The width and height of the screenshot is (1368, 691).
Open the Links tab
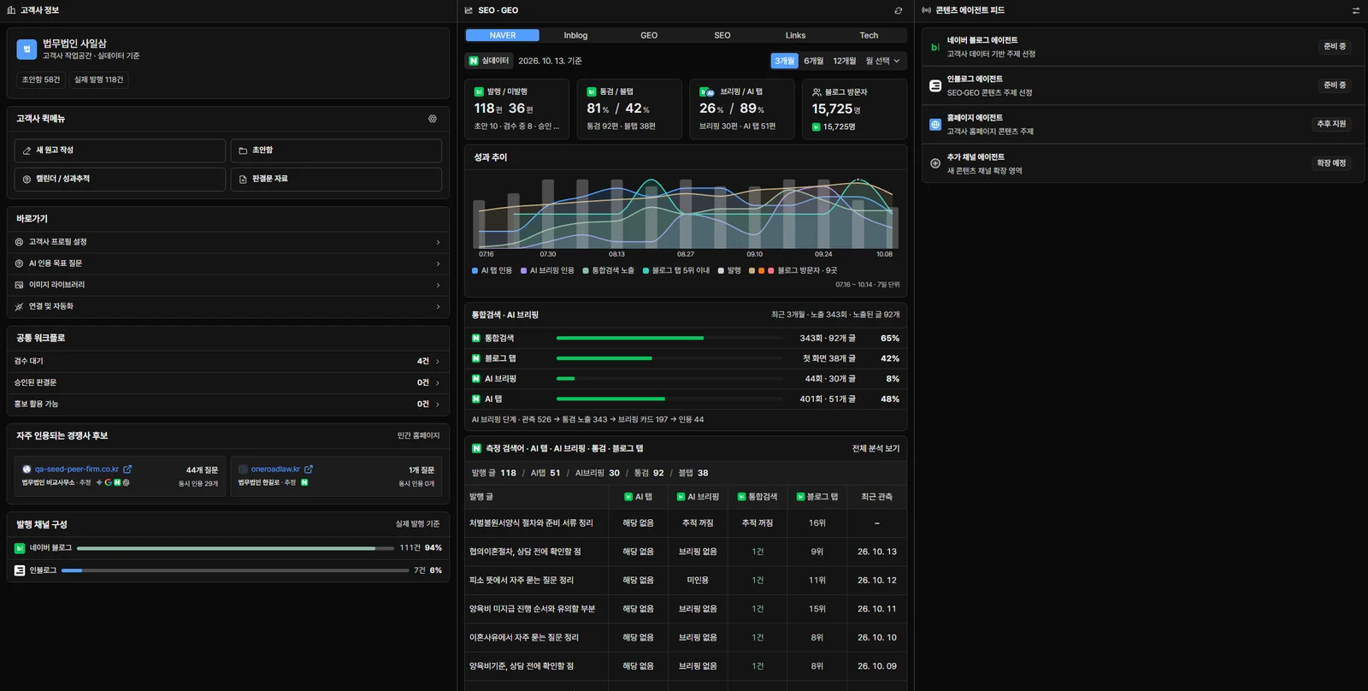[795, 35]
